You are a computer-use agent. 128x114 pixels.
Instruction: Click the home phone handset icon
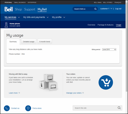[x=6, y=25]
